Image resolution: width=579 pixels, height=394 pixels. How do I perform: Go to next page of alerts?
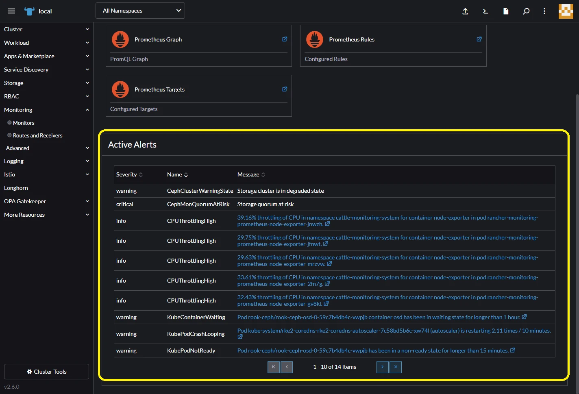[x=382, y=367]
